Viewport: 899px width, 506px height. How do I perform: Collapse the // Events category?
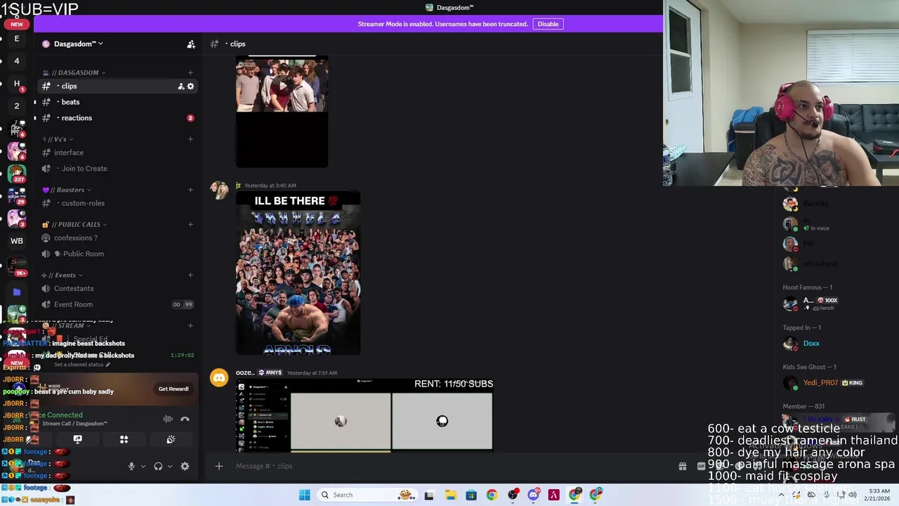click(63, 275)
